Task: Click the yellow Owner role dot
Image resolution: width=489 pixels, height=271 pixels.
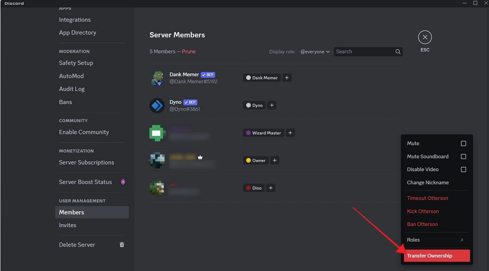Action: pos(249,160)
